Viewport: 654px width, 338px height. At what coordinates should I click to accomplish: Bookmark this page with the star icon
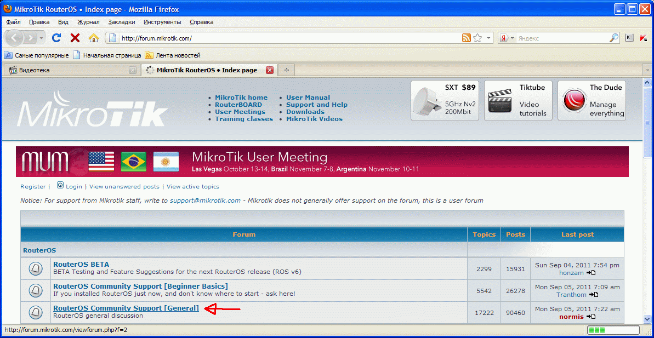pyautogui.click(x=477, y=38)
